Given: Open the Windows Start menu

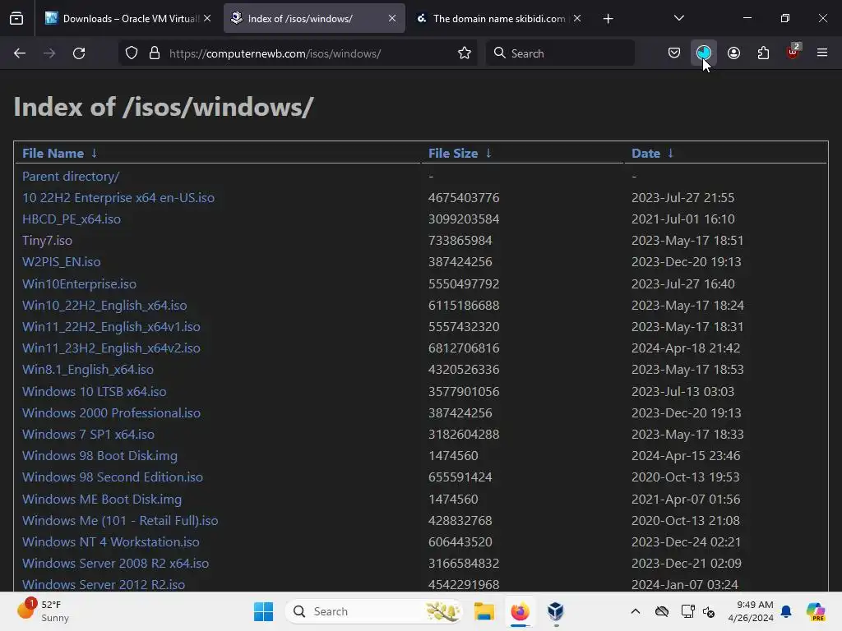Looking at the screenshot, I should pyautogui.click(x=263, y=611).
